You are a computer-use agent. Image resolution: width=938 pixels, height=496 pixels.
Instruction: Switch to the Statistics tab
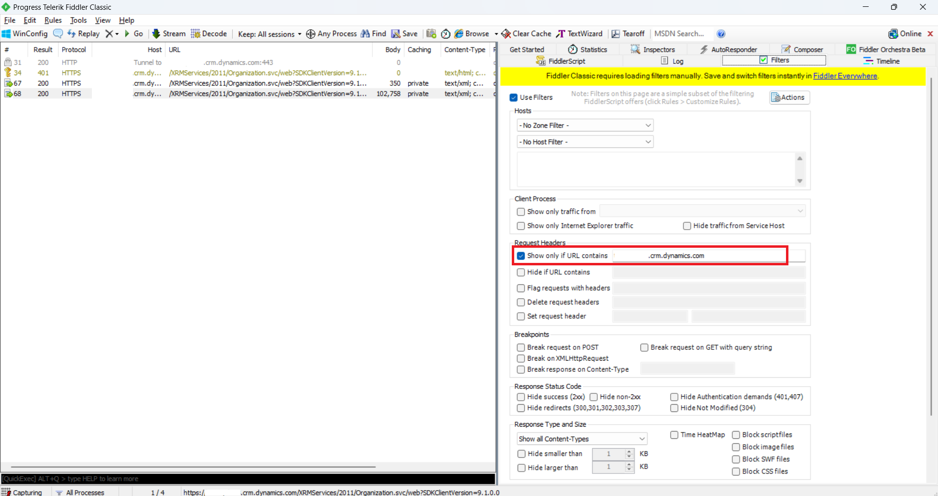point(588,49)
